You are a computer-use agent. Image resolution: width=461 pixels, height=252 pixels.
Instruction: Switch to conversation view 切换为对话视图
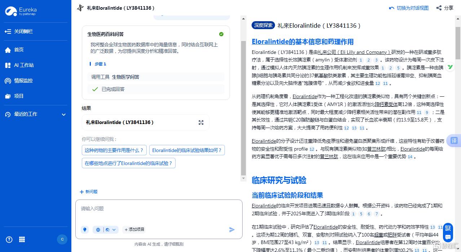[x=409, y=8]
